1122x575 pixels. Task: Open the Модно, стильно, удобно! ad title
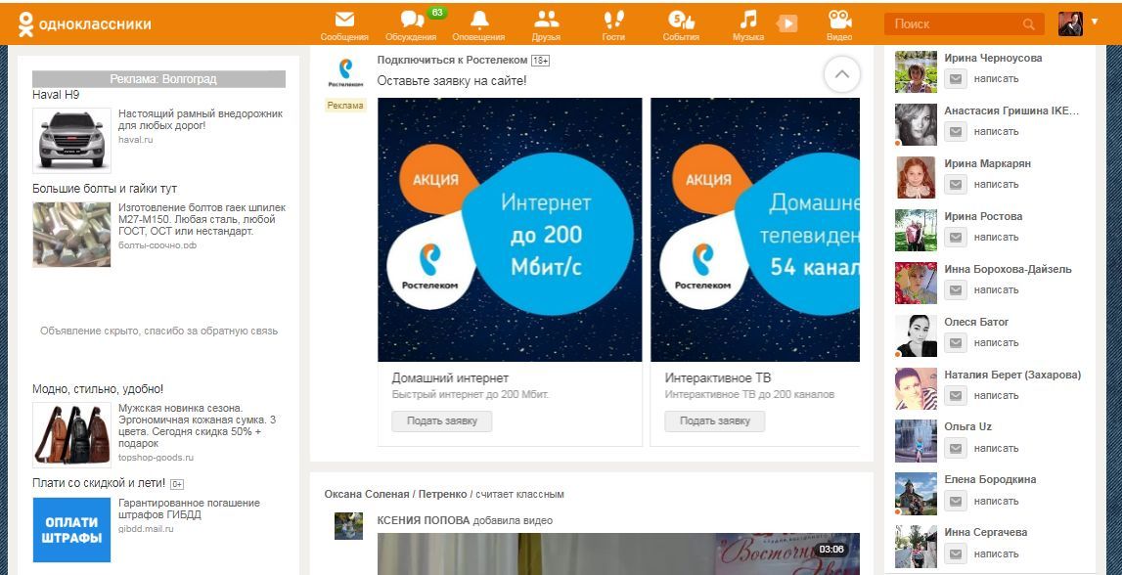[x=97, y=389]
